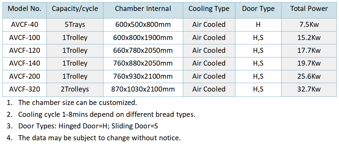Click the AVCF-120 model cell

coord(25,51)
